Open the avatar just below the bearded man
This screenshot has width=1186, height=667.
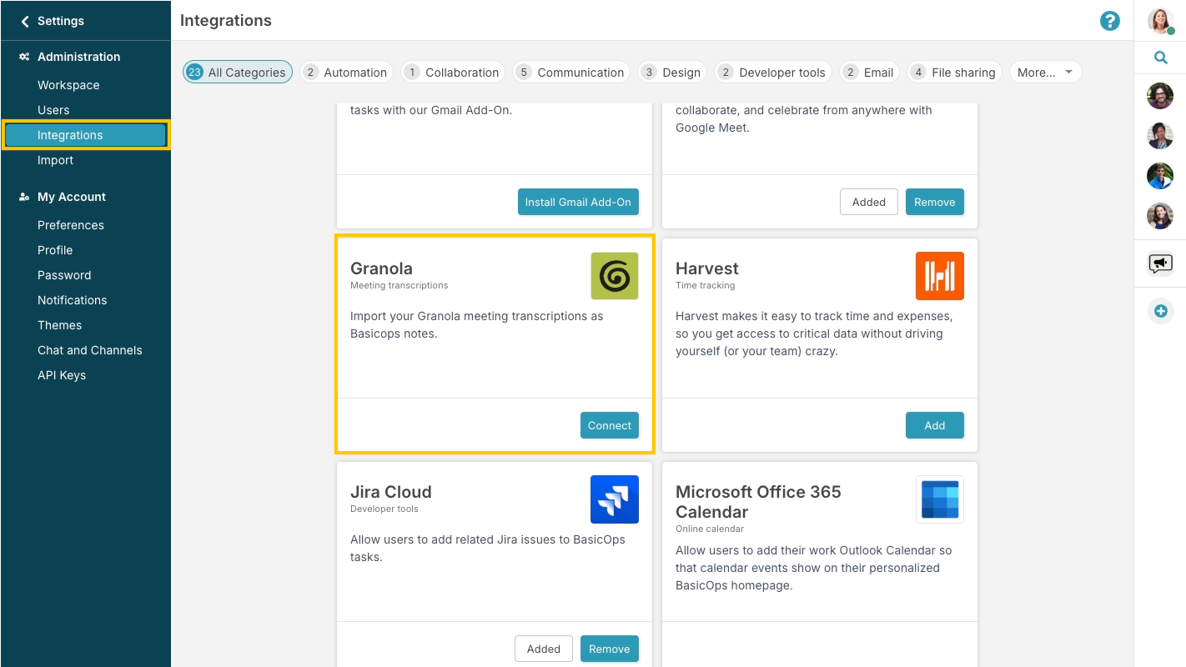(x=1160, y=136)
